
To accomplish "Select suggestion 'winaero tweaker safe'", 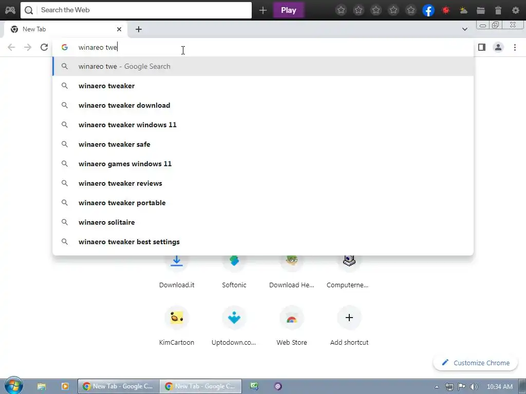I will pos(263,144).
